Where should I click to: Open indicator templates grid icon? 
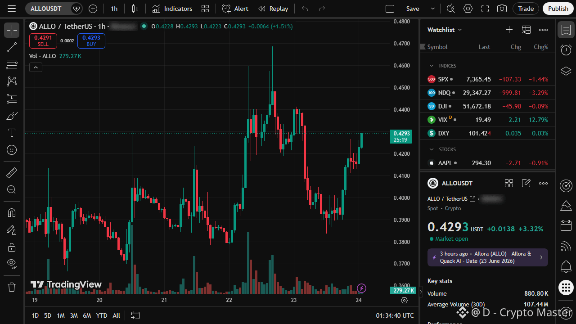pos(205,9)
